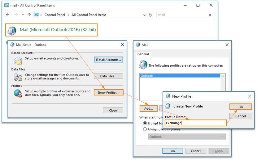Open Data Files in Mail Setup
The image size is (257, 160).
click(x=108, y=76)
